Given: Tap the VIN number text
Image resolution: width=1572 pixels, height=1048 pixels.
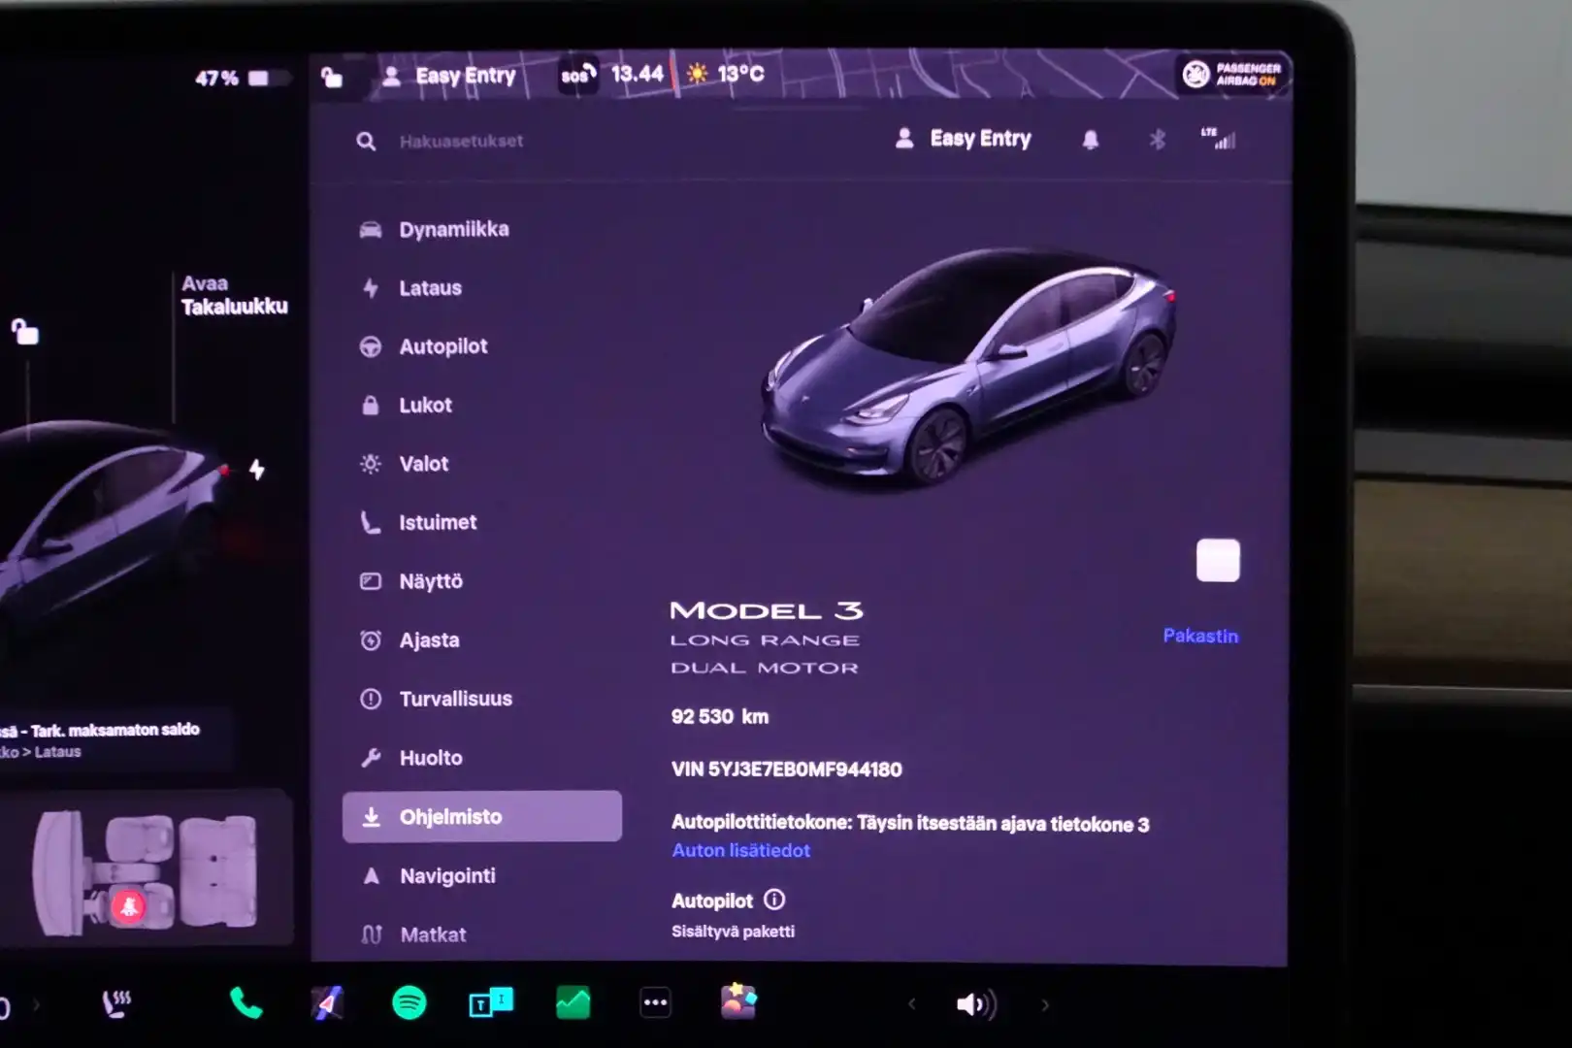Looking at the screenshot, I should point(787,770).
